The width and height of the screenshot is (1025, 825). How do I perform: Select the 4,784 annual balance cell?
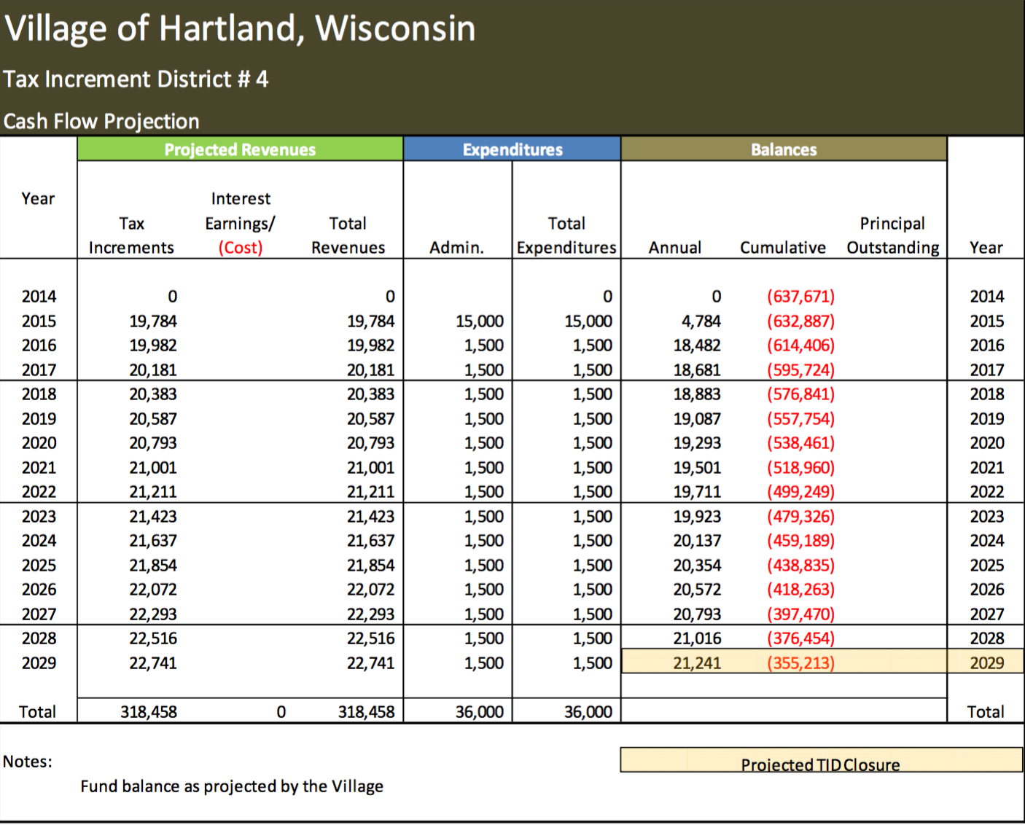[x=701, y=321]
